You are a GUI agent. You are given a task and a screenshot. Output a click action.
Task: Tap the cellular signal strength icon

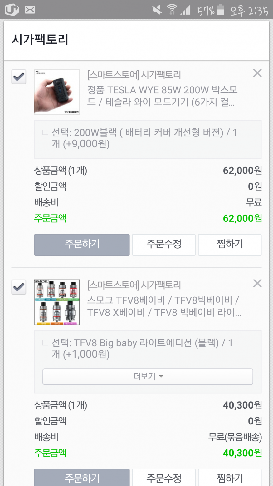pos(186,11)
